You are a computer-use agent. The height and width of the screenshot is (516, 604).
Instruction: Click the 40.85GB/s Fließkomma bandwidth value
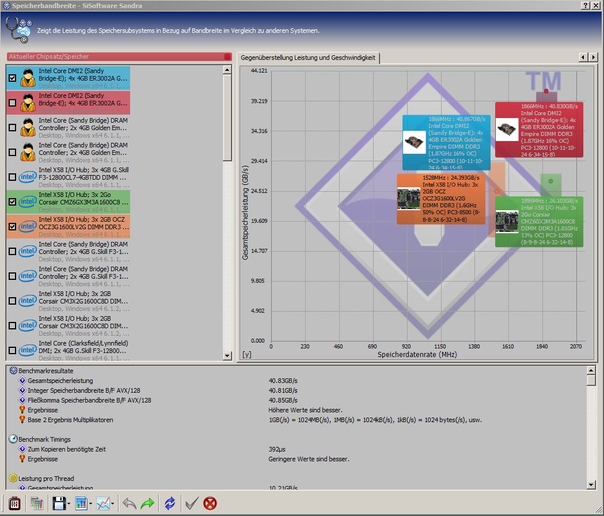coord(283,400)
